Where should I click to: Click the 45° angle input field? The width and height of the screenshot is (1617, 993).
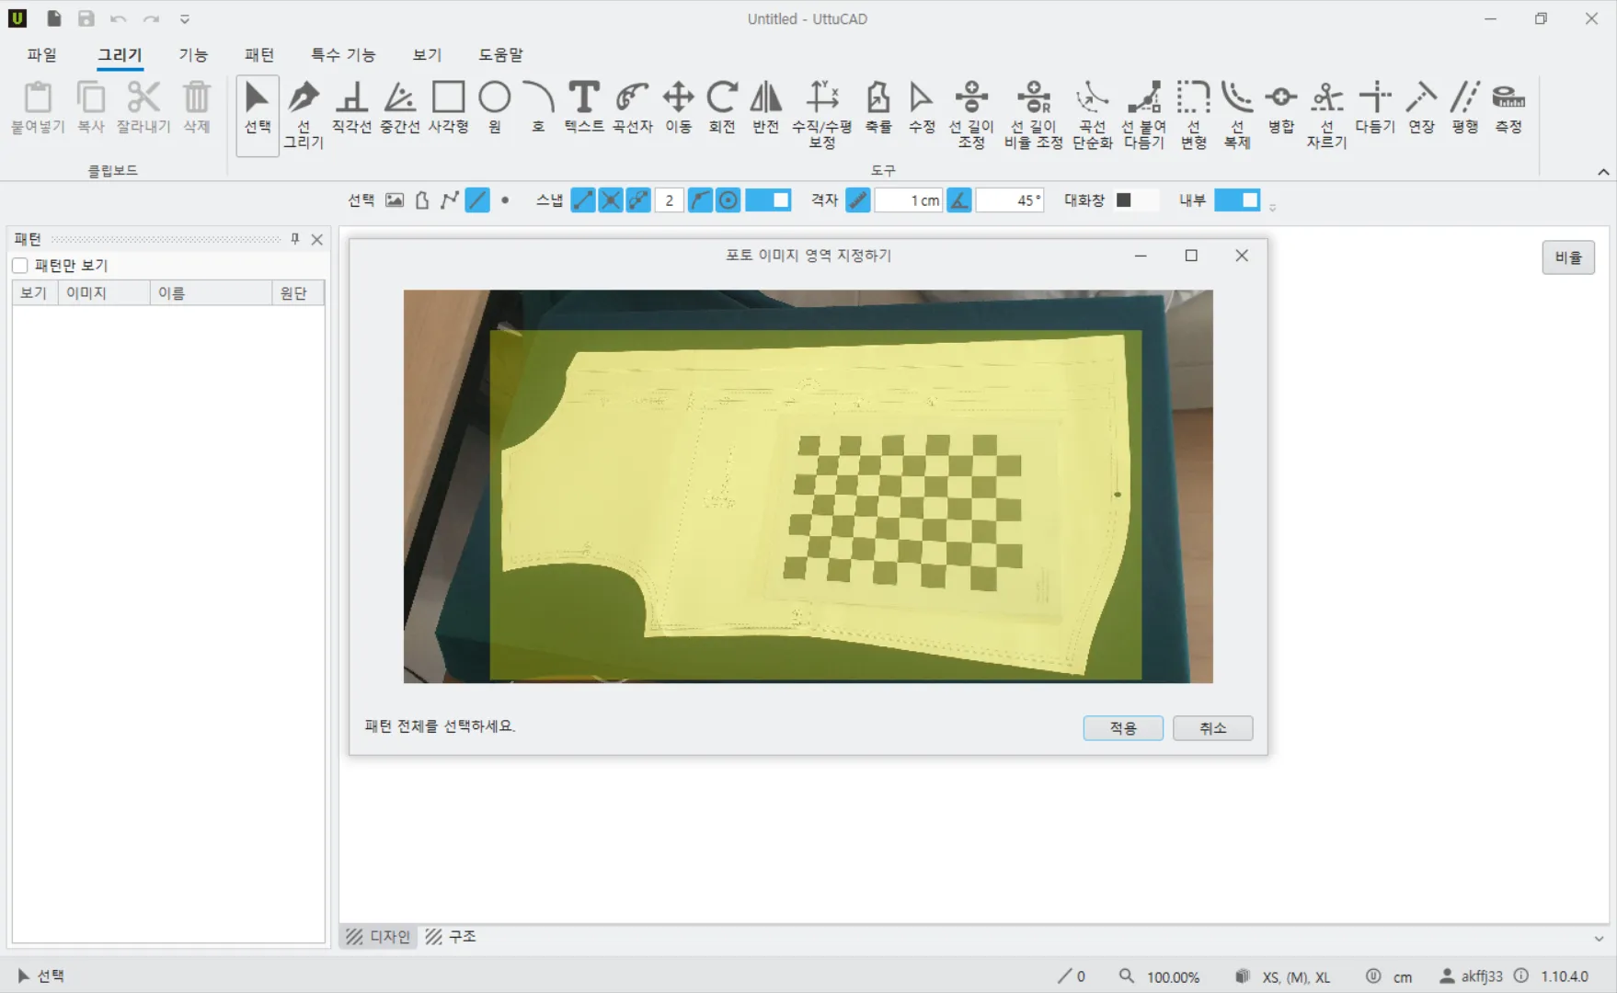coord(1010,200)
